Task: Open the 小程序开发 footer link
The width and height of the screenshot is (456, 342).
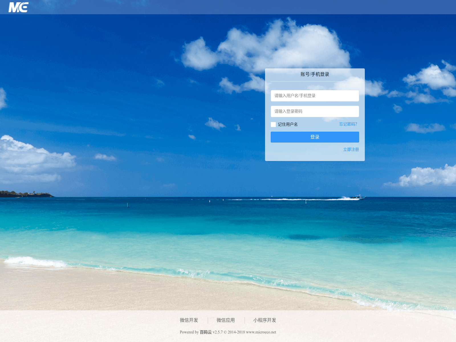Action: (264, 320)
